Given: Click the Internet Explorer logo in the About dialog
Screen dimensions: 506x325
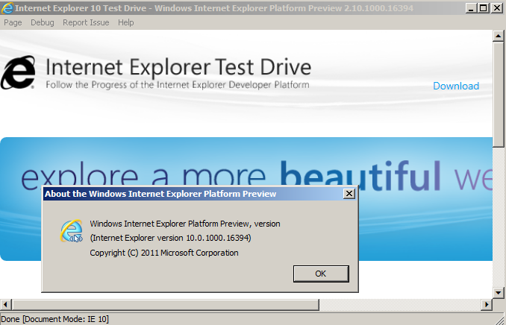Looking at the screenshot, I should [x=72, y=231].
